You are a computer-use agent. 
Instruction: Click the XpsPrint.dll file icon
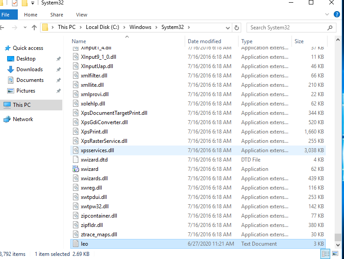[x=76, y=132]
